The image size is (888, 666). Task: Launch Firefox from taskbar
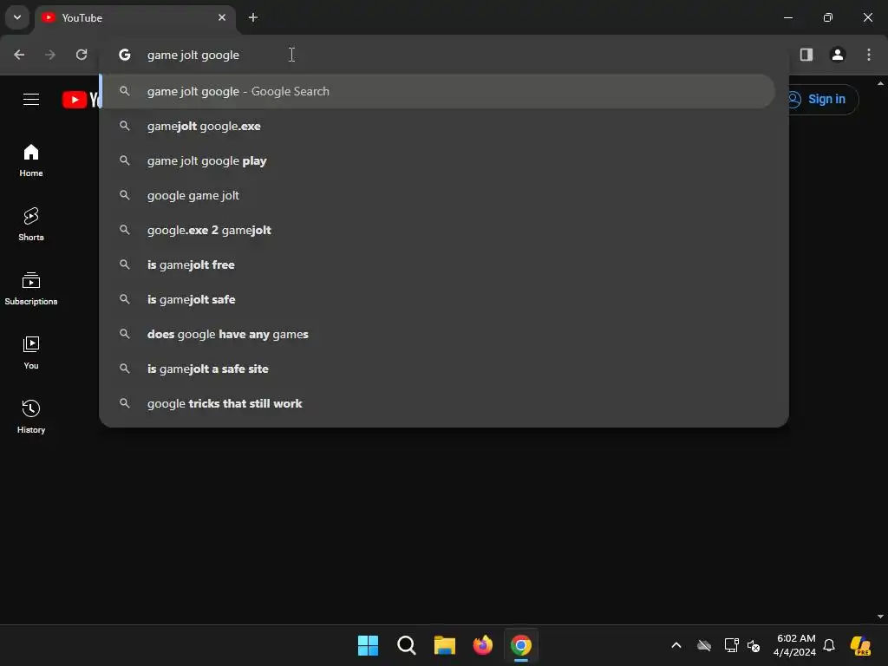[483, 645]
